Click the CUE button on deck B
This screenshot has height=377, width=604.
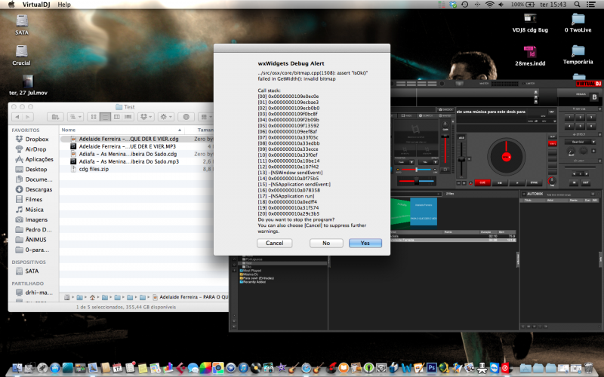click(x=482, y=182)
